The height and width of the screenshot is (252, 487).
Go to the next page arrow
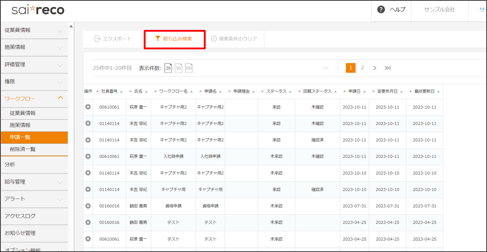pyautogui.click(x=375, y=68)
